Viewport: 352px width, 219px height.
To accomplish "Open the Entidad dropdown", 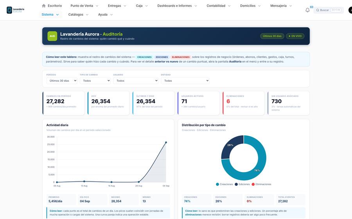I will click(x=185, y=81).
